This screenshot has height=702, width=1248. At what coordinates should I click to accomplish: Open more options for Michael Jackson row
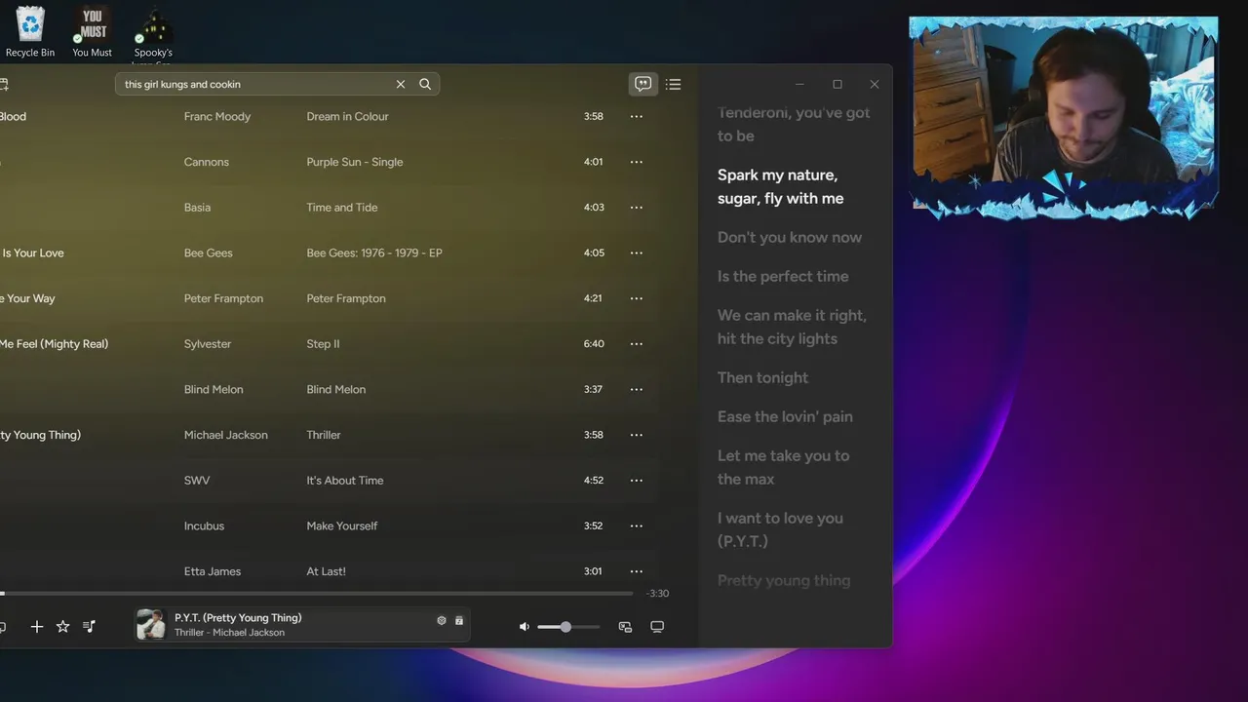(637, 435)
